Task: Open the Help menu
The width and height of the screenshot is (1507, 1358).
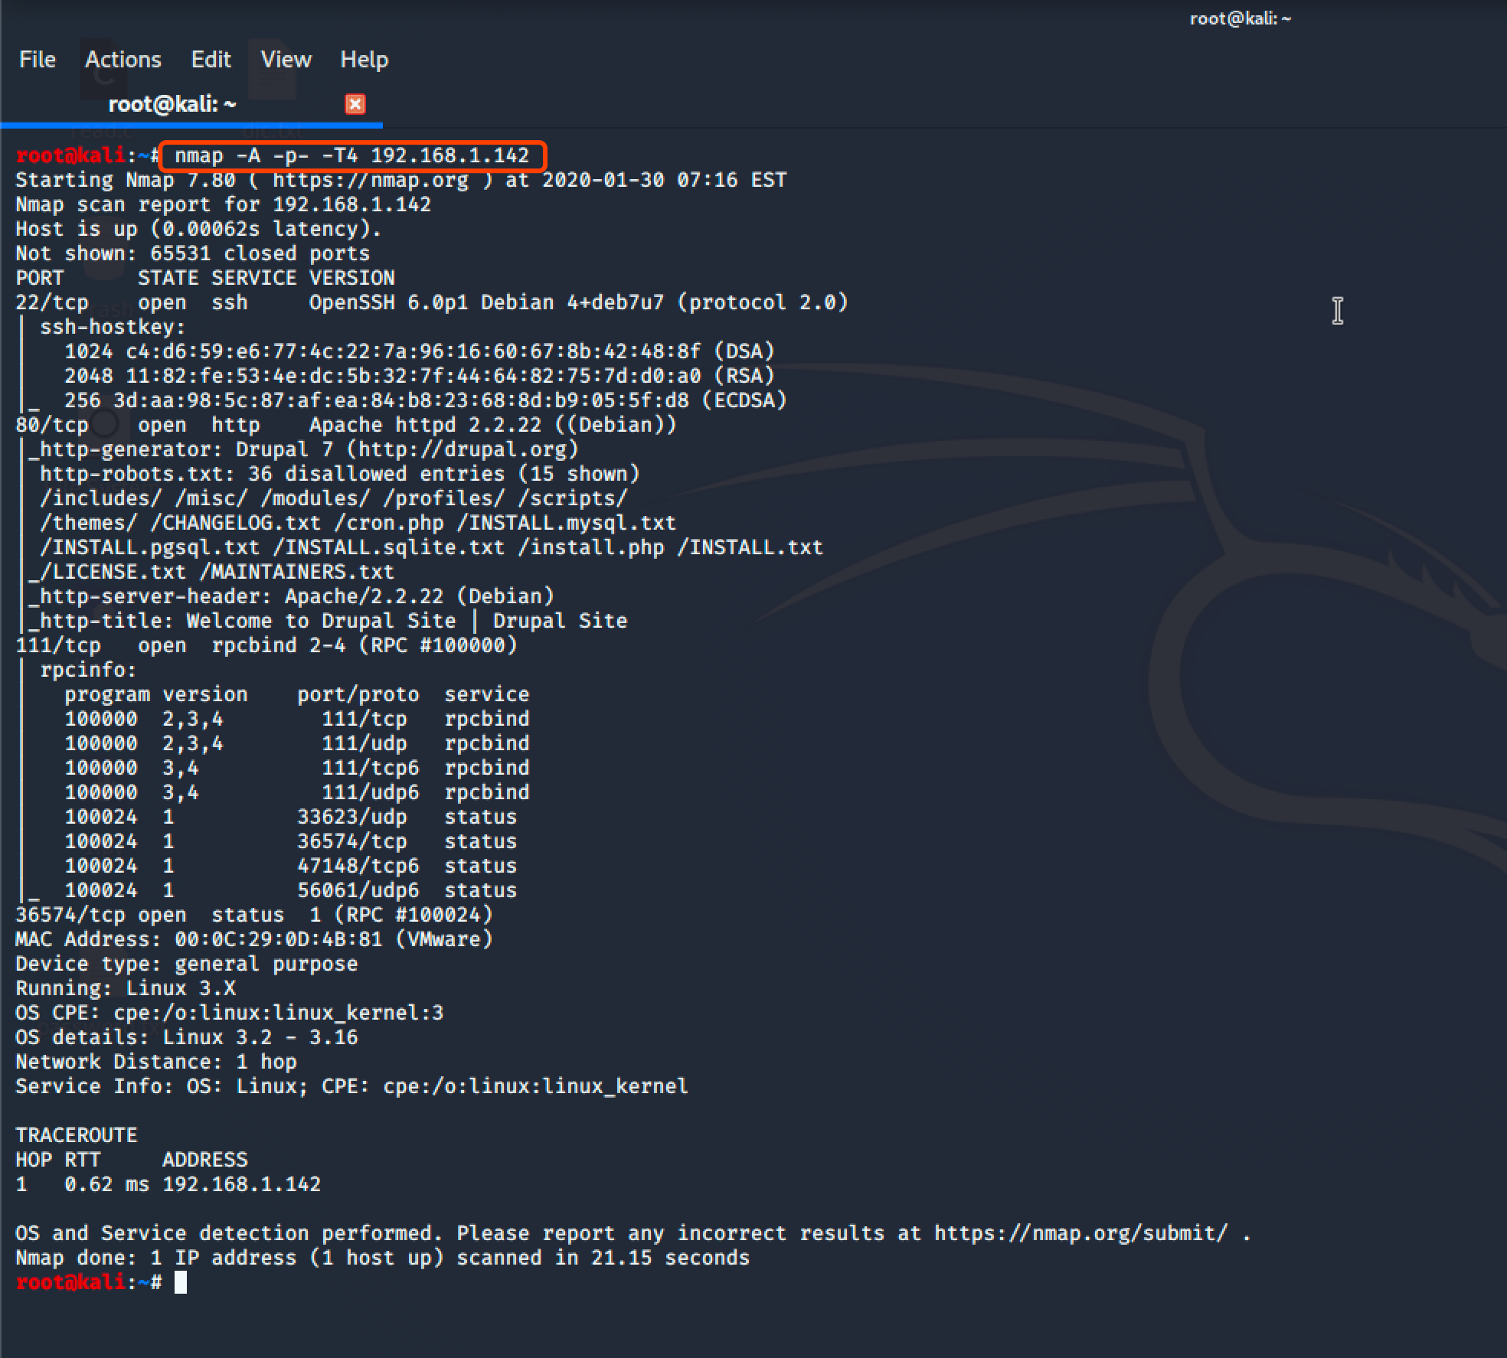Action: coord(364,60)
